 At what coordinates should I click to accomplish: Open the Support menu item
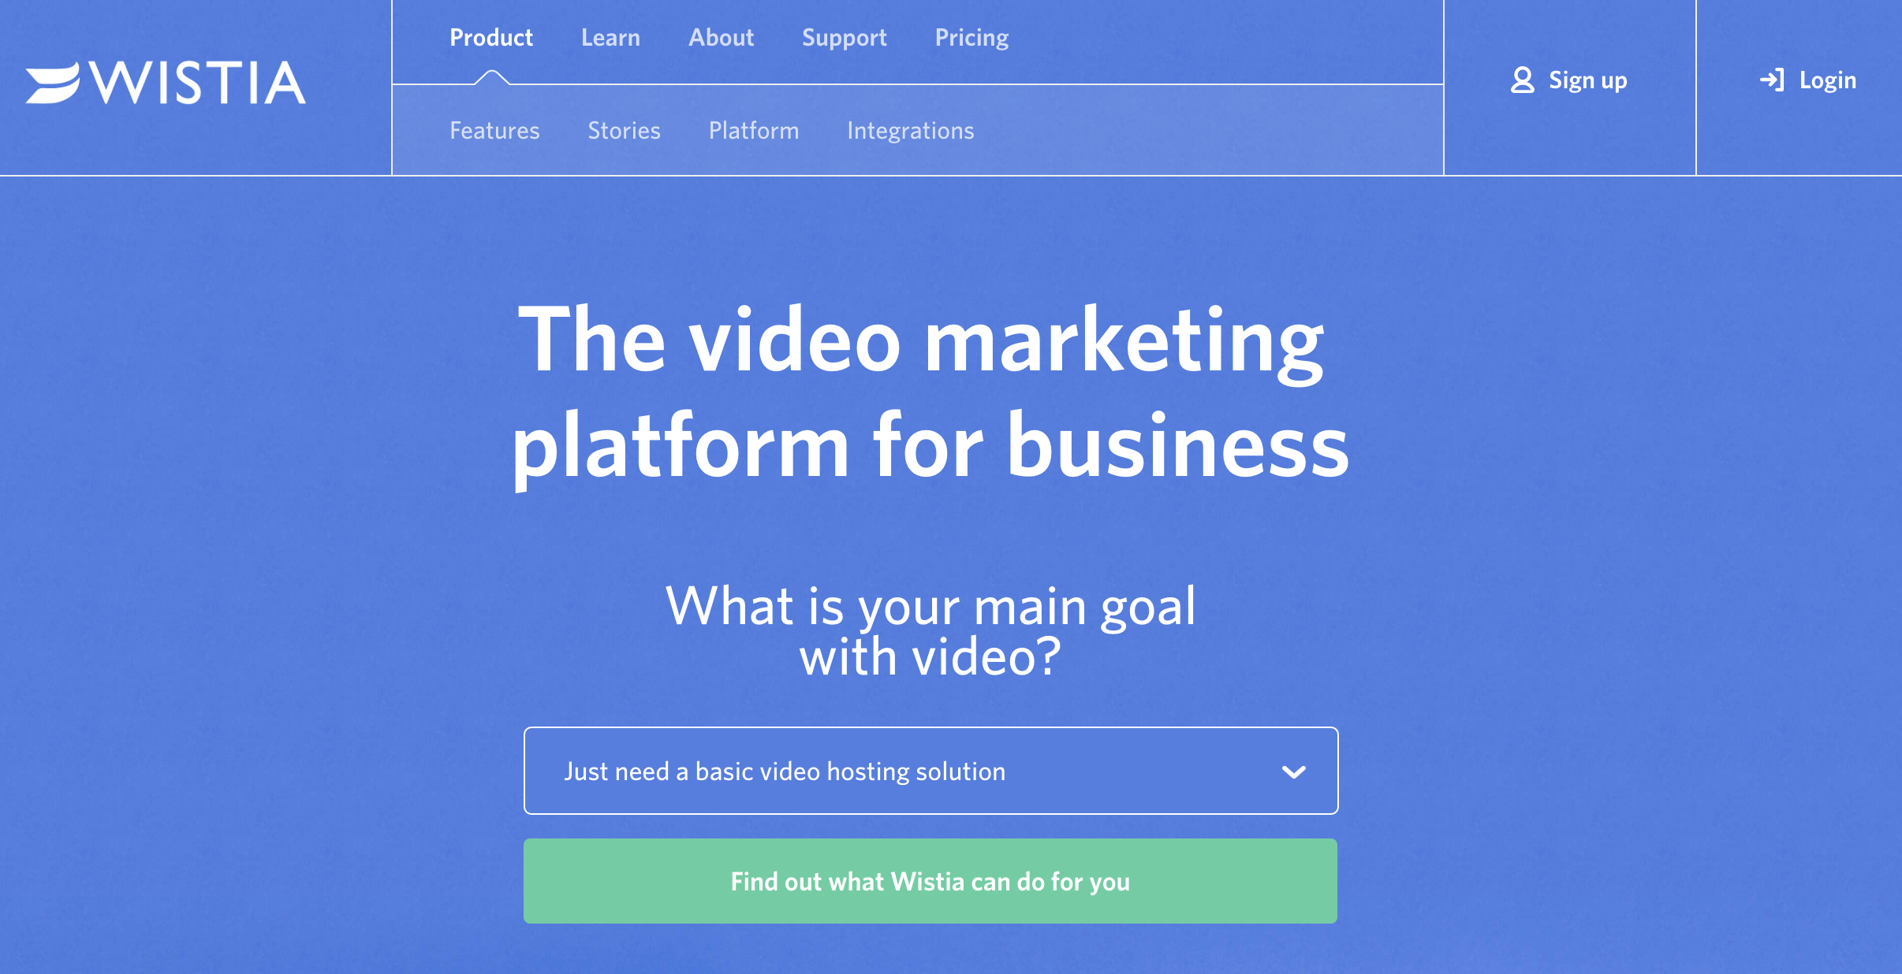tap(844, 38)
